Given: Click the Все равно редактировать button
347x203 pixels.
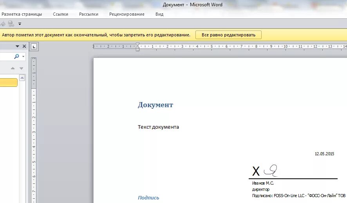Looking at the screenshot, I should click(x=228, y=35).
